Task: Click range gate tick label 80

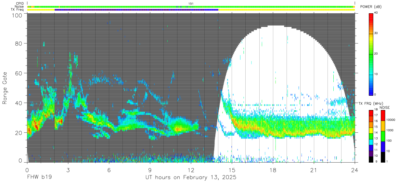Action: (x=19, y=43)
